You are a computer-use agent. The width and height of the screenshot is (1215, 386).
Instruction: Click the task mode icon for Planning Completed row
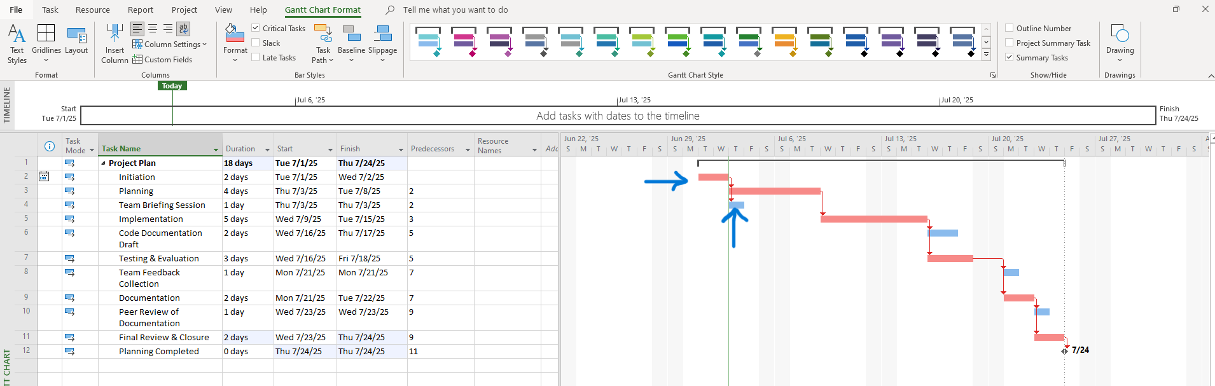[69, 351]
